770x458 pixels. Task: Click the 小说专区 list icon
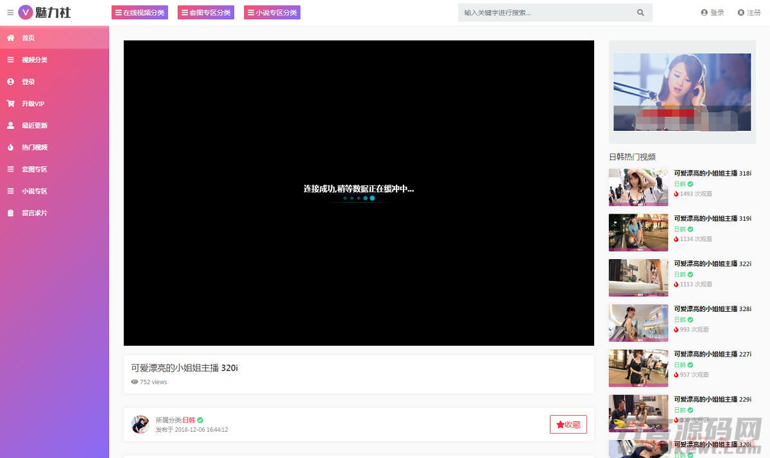(x=10, y=191)
